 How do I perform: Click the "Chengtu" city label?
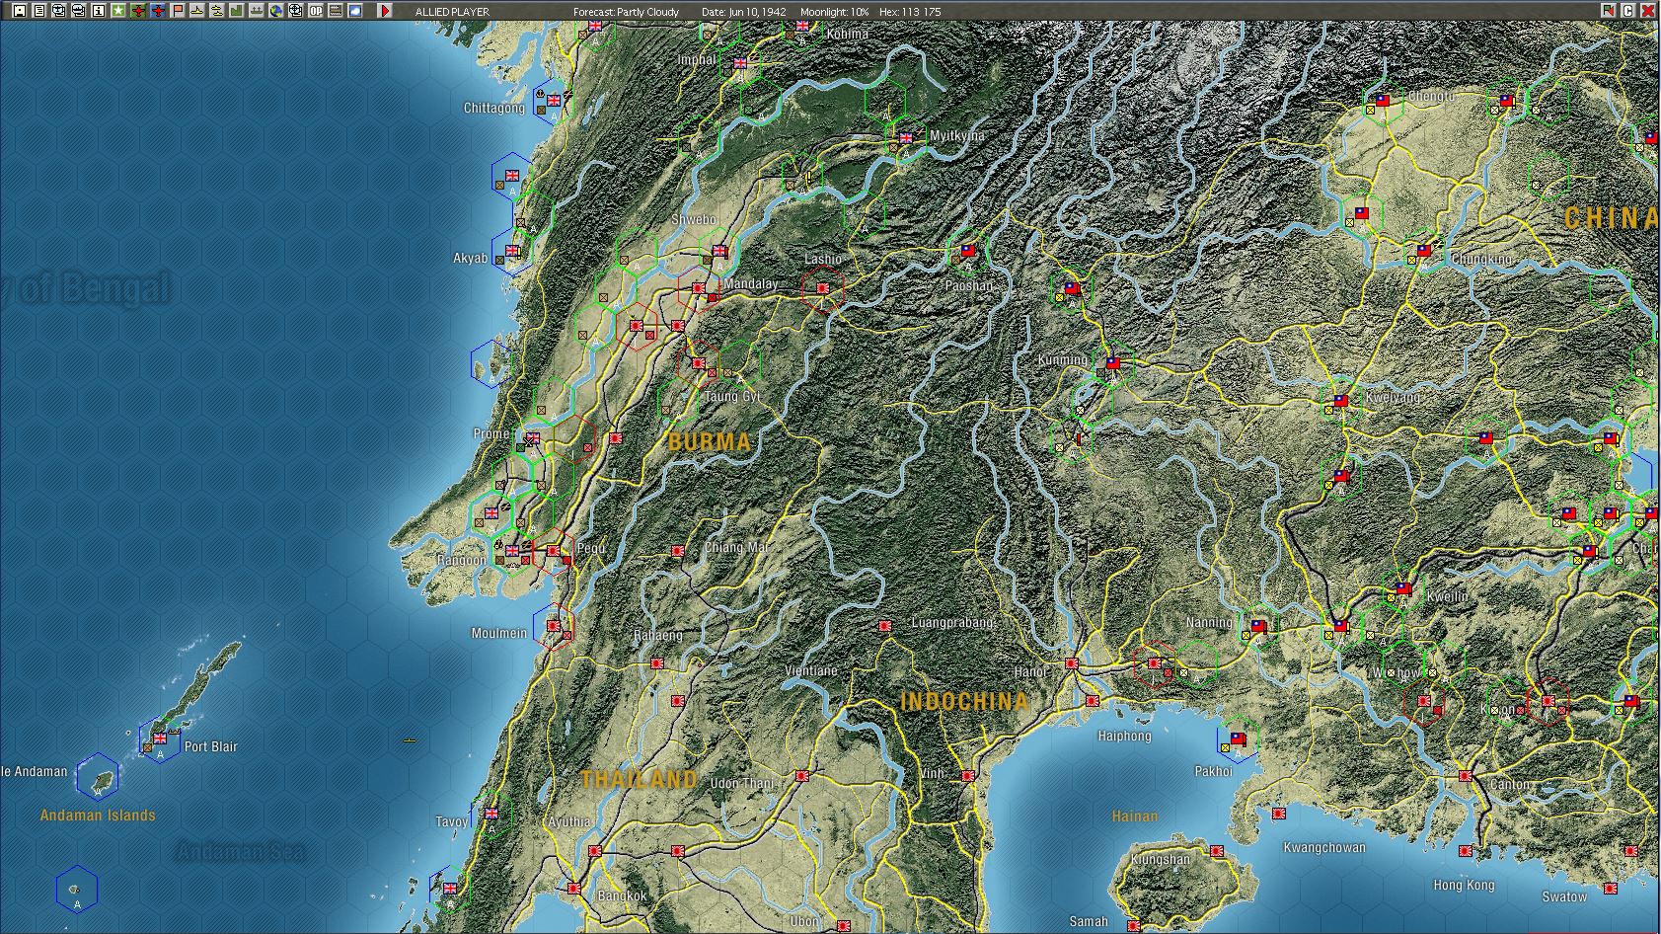click(x=1431, y=96)
